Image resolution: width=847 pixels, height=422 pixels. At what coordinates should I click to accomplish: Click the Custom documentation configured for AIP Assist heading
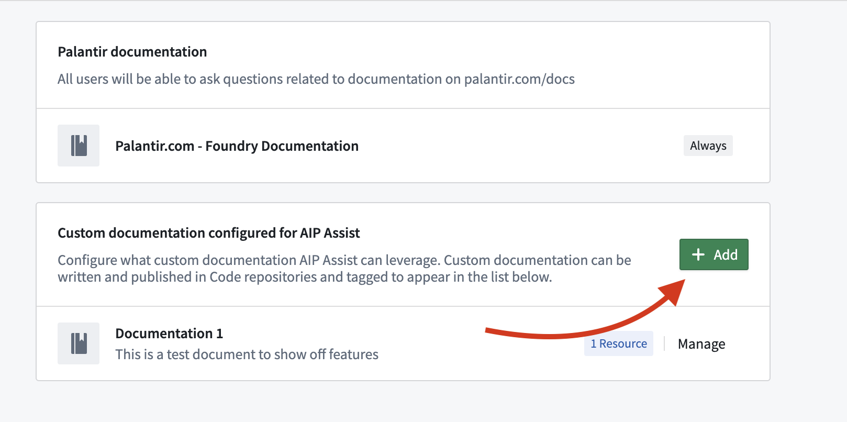tap(209, 233)
